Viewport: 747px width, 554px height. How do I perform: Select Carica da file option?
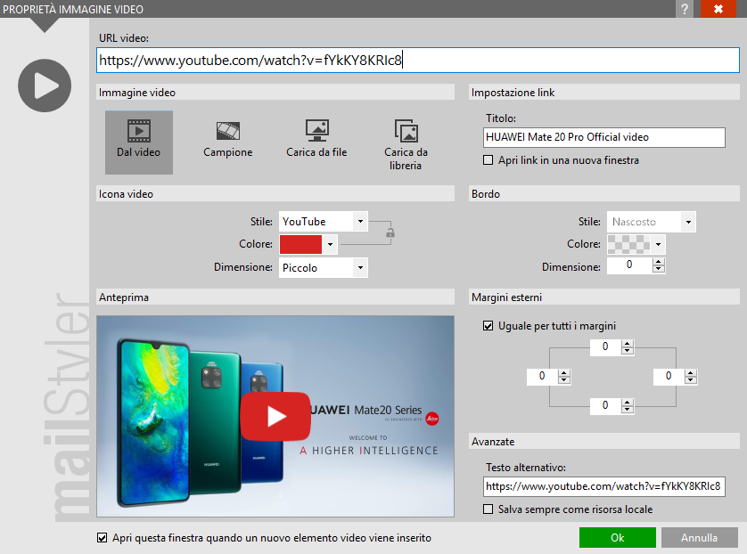tap(316, 139)
